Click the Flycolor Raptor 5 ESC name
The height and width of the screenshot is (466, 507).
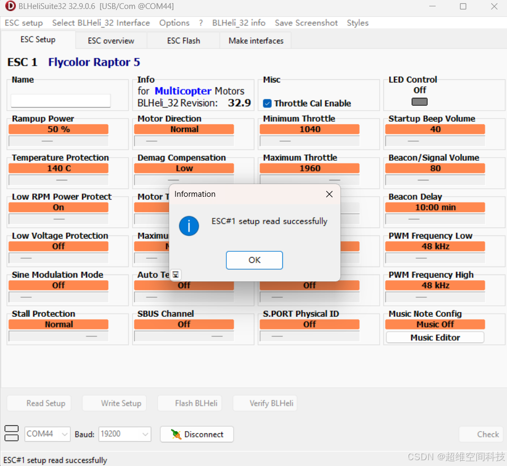[94, 62]
